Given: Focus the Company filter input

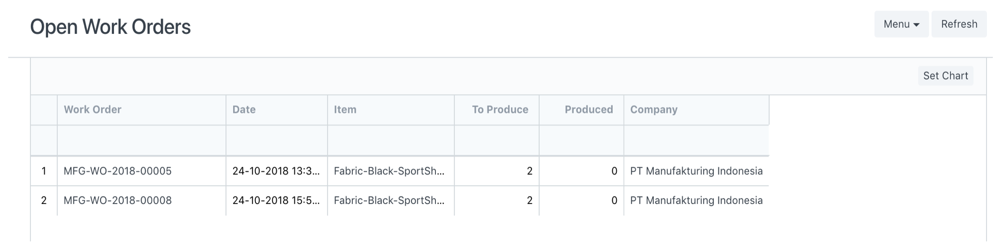Looking at the screenshot, I should [x=696, y=141].
